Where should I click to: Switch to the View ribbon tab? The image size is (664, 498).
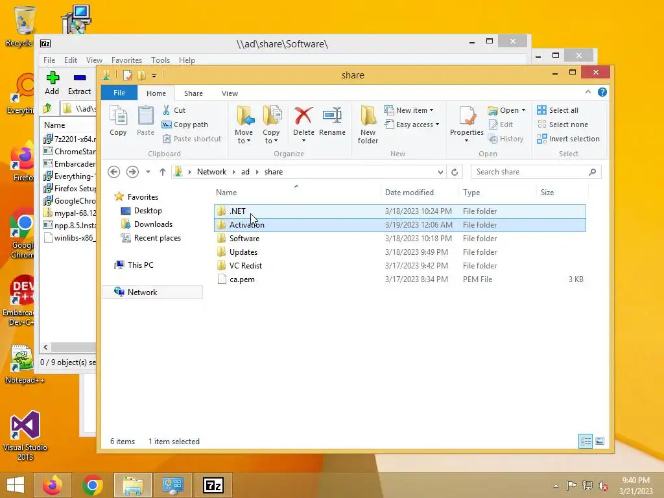point(230,93)
